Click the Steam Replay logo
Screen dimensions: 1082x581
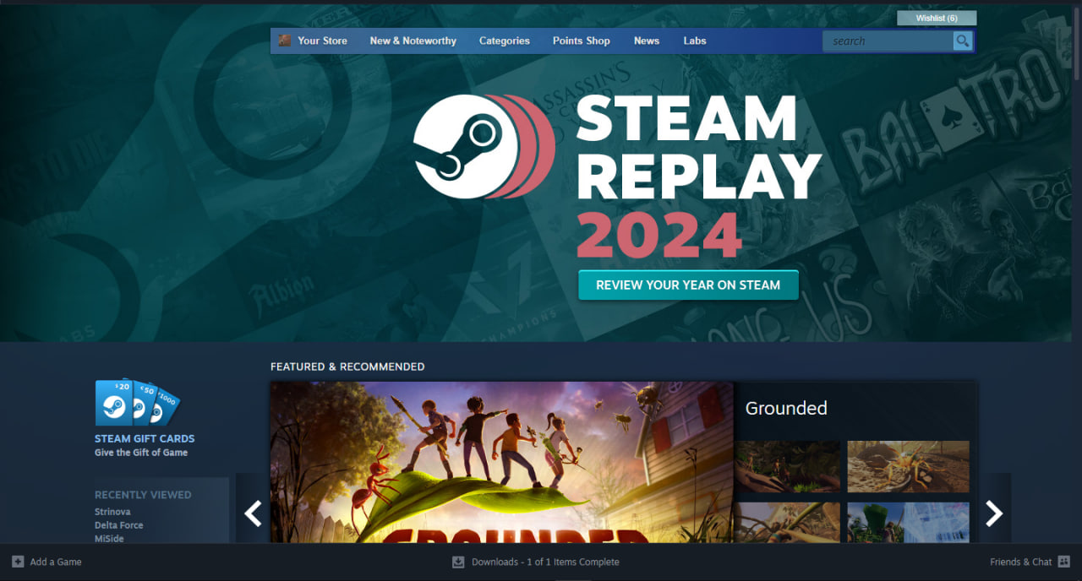[484, 147]
